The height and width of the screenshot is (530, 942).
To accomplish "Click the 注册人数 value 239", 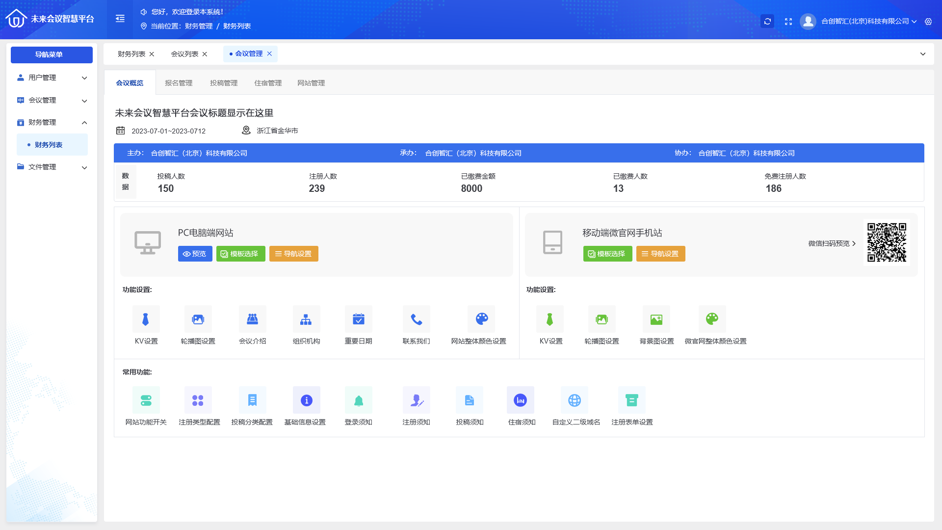I will (317, 188).
